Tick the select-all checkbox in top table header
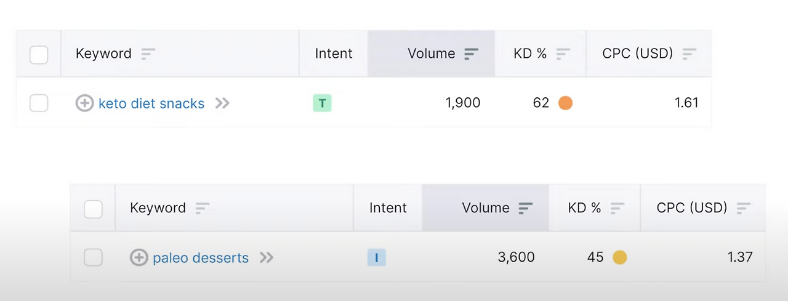The height and width of the screenshot is (301, 788). click(x=39, y=54)
